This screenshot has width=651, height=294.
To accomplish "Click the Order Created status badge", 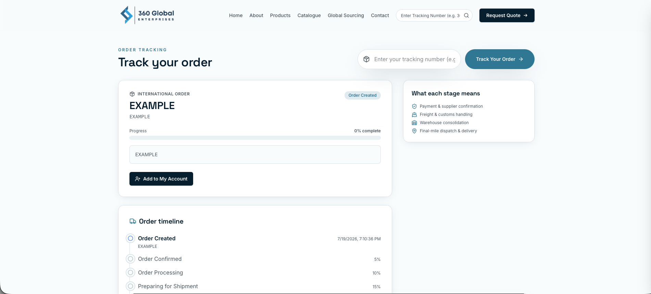I will pyautogui.click(x=362, y=95).
